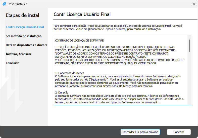This screenshot has height=138, width=198.
Task: Close the Driver Installer window
Action: pos(194,4)
